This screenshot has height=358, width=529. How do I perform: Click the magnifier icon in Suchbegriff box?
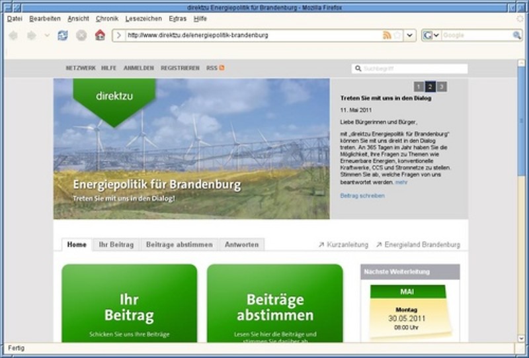(x=358, y=69)
